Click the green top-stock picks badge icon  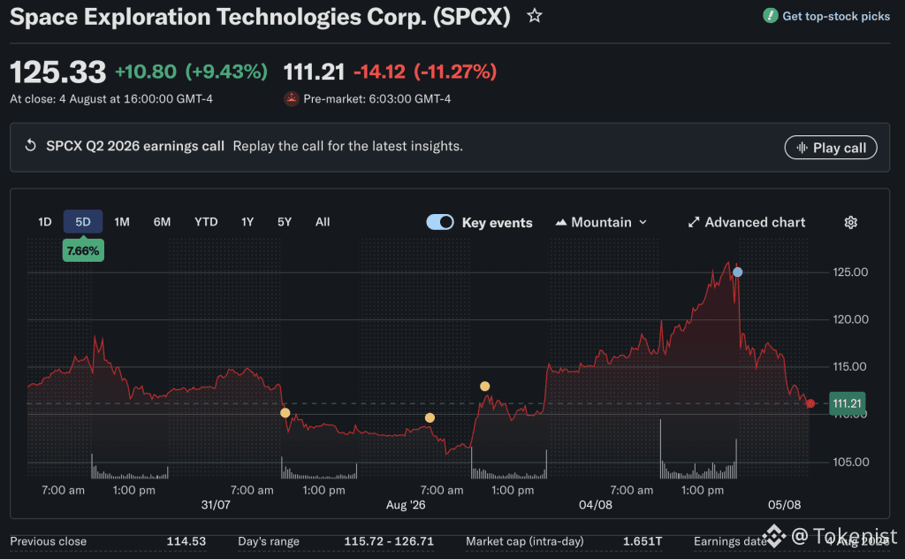click(x=770, y=16)
